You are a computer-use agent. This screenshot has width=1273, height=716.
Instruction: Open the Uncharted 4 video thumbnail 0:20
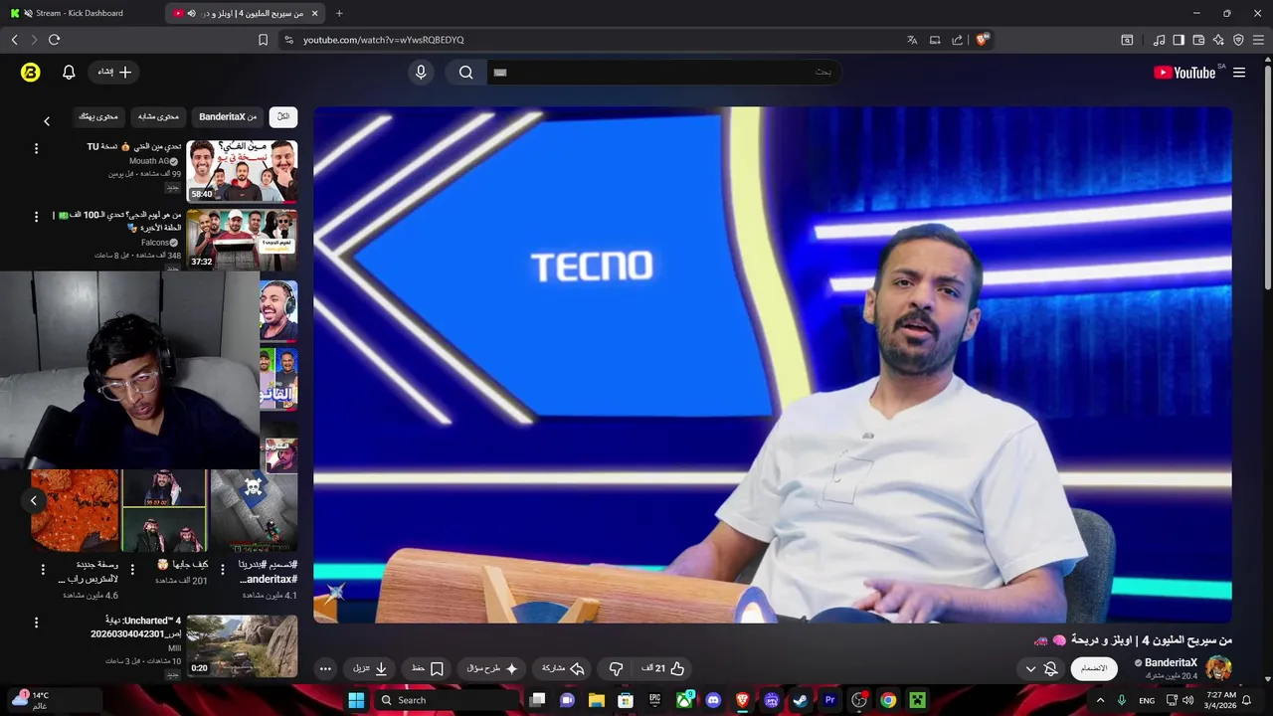coord(242,645)
